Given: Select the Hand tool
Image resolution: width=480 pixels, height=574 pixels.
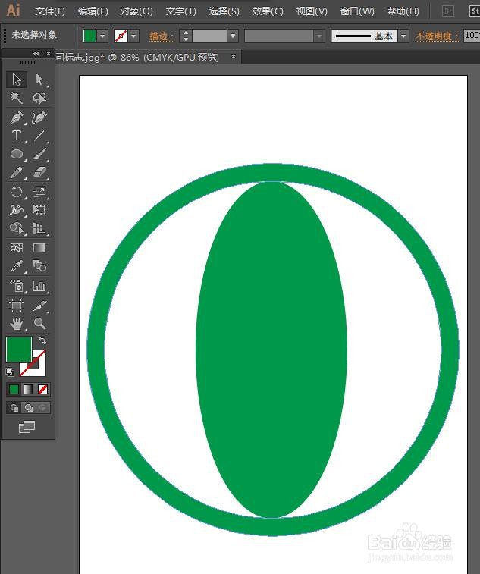Looking at the screenshot, I should tap(17, 324).
